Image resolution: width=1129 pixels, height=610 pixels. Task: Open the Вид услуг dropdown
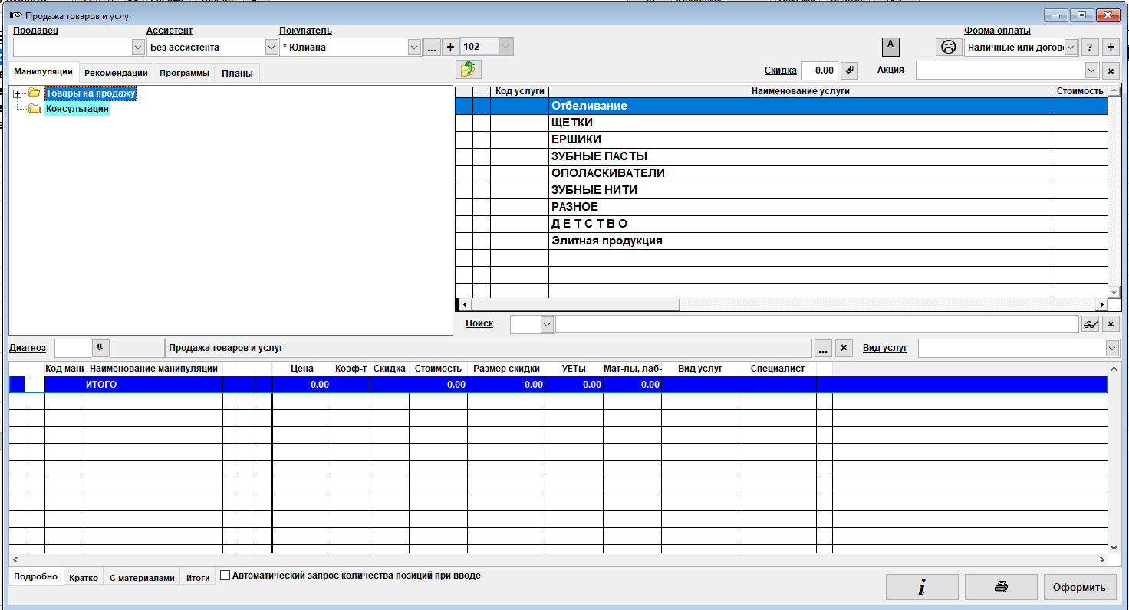point(1112,348)
